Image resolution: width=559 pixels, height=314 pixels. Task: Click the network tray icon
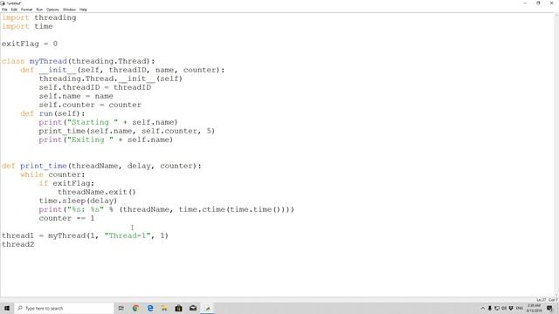point(497,308)
